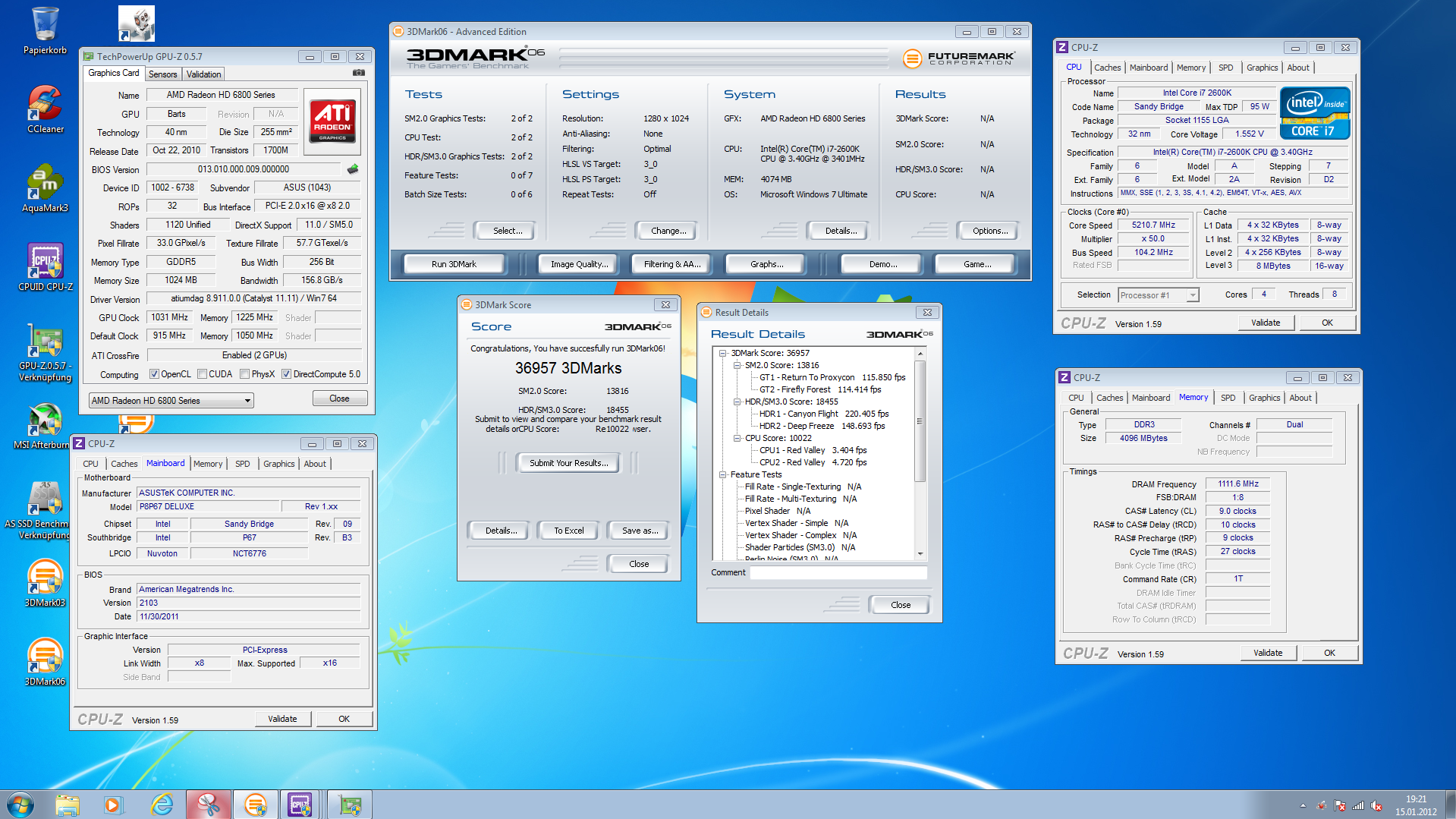Launch CCleaner from the desktop
Viewport: 1456px width, 819px height.
(45, 109)
